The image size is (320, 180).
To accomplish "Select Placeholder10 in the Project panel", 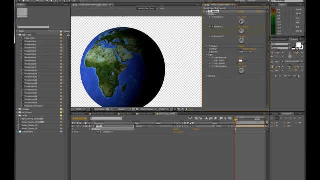I will click(x=30, y=70).
